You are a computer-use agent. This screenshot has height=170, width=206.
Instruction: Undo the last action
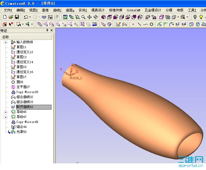coord(26,17)
